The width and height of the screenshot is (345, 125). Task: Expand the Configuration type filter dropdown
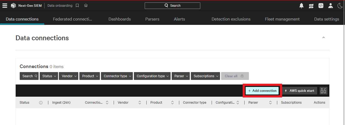[152, 76]
